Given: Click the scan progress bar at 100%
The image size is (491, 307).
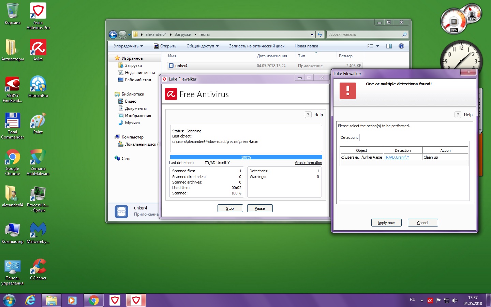Looking at the screenshot, I should 246,157.
